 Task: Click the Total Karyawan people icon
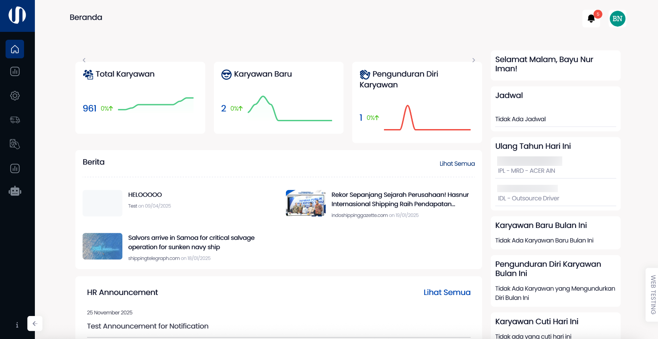[x=88, y=75]
